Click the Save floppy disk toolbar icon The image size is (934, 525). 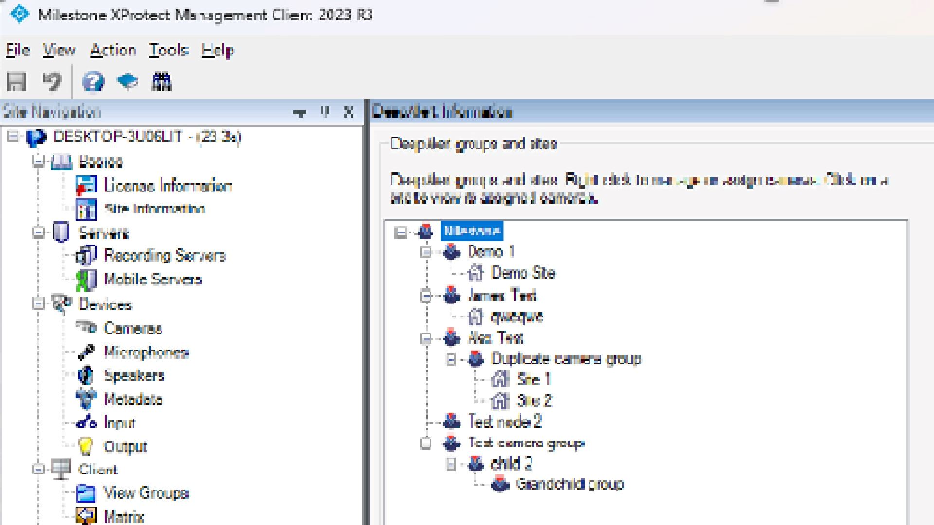pyautogui.click(x=17, y=82)
